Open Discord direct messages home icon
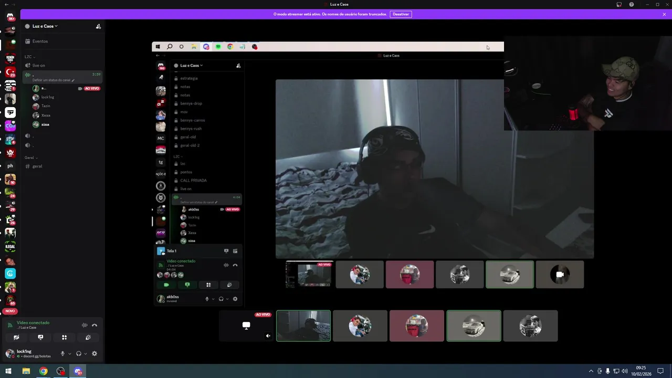Screen dimensions: 672x378 (10, 16)
